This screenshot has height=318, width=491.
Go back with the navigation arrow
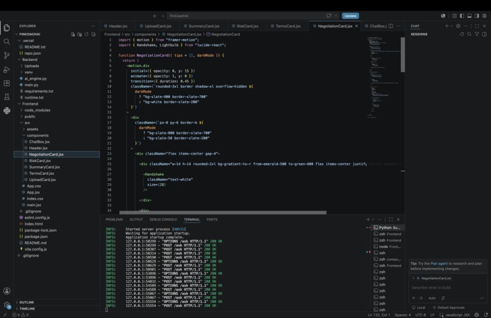coord(155,16)
